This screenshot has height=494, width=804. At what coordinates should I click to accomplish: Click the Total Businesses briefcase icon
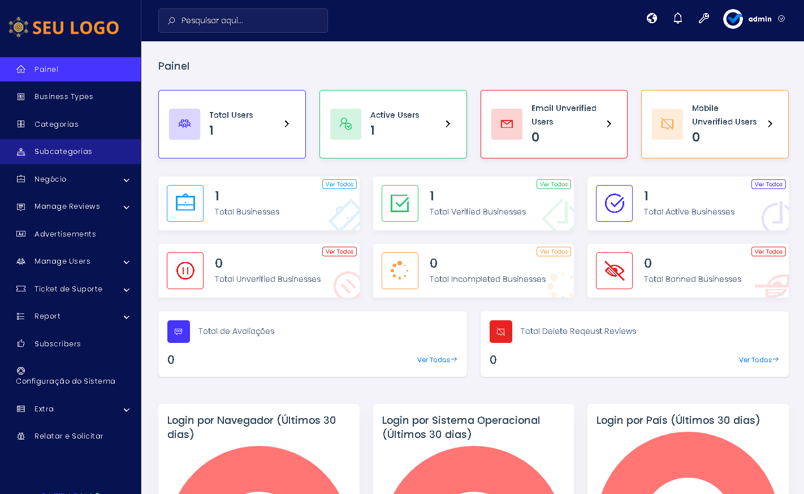(185, 203)
